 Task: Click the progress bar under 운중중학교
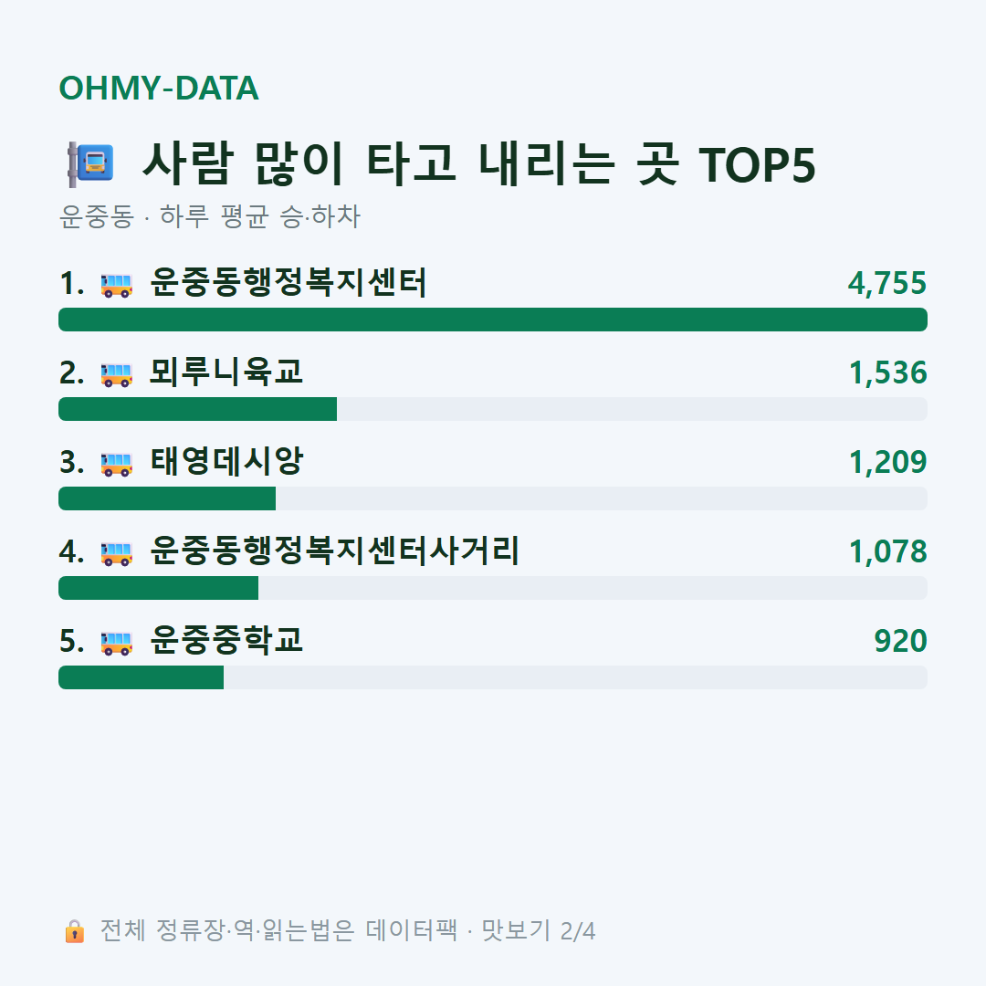[493, 677]
